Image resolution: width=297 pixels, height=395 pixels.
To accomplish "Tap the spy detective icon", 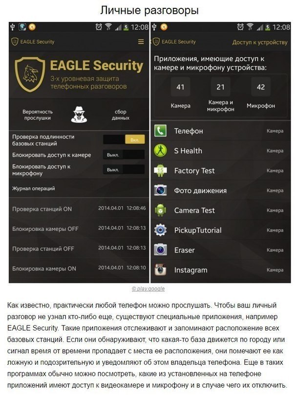I will (79, 115).
